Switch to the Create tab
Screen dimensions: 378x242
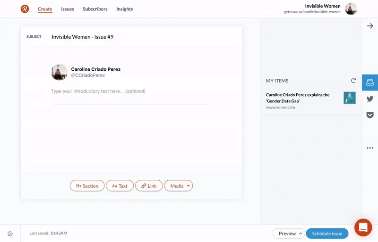(x=45, y=9)
